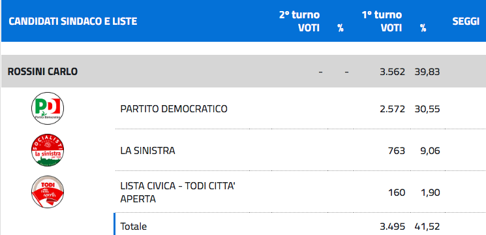Image resolution: width=486 pixels, height=235 pixels.
Task: Click the 1° turno VOTI column header
Action: pos(382,22)
